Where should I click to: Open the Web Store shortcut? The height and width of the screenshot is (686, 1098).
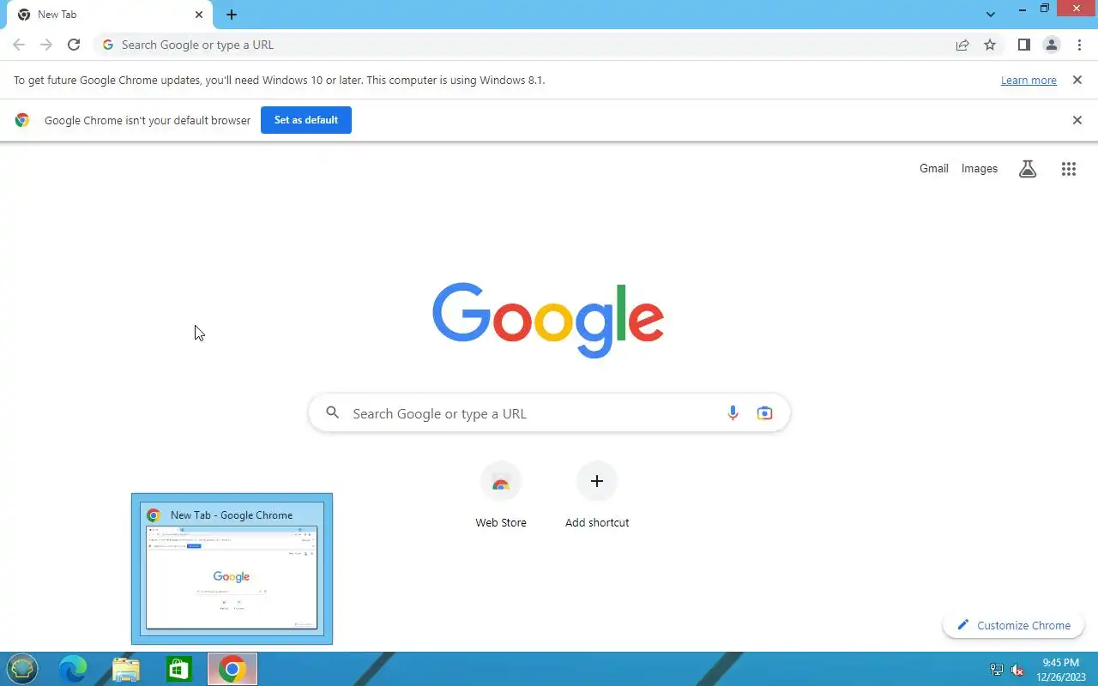point(501,496)
